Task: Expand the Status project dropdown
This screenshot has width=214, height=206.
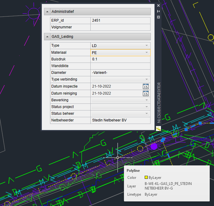Action: point(147,107)
